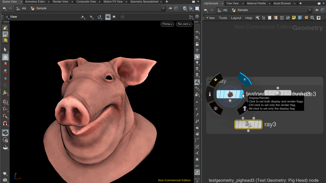The width and height of the screenshot is (326, 183).
Task: Toggle the abc text display option
Action: coord(197,166)
